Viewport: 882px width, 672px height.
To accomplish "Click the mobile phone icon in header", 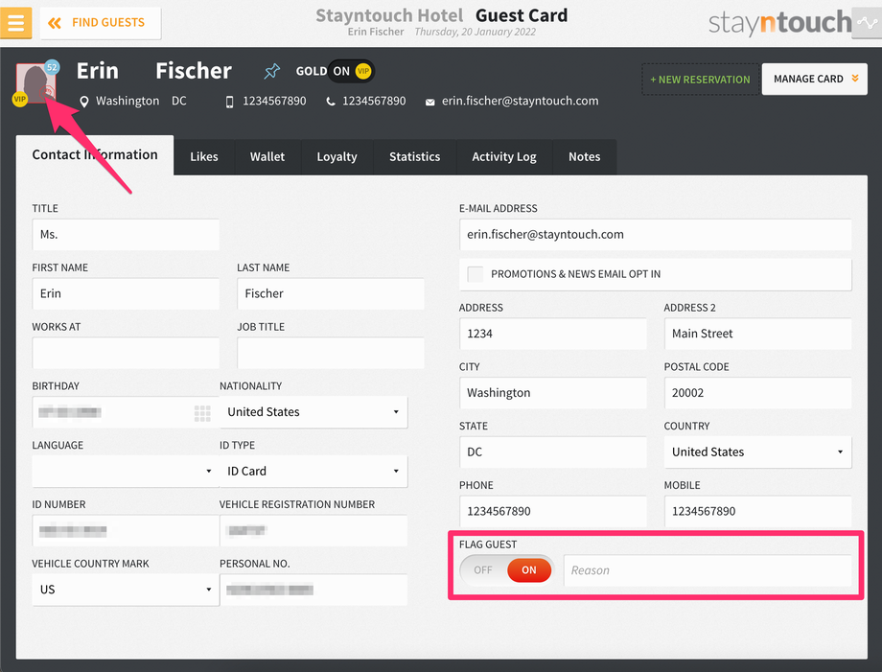I will [229, 102].
